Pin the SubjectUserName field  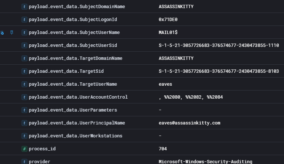[12, 33]
